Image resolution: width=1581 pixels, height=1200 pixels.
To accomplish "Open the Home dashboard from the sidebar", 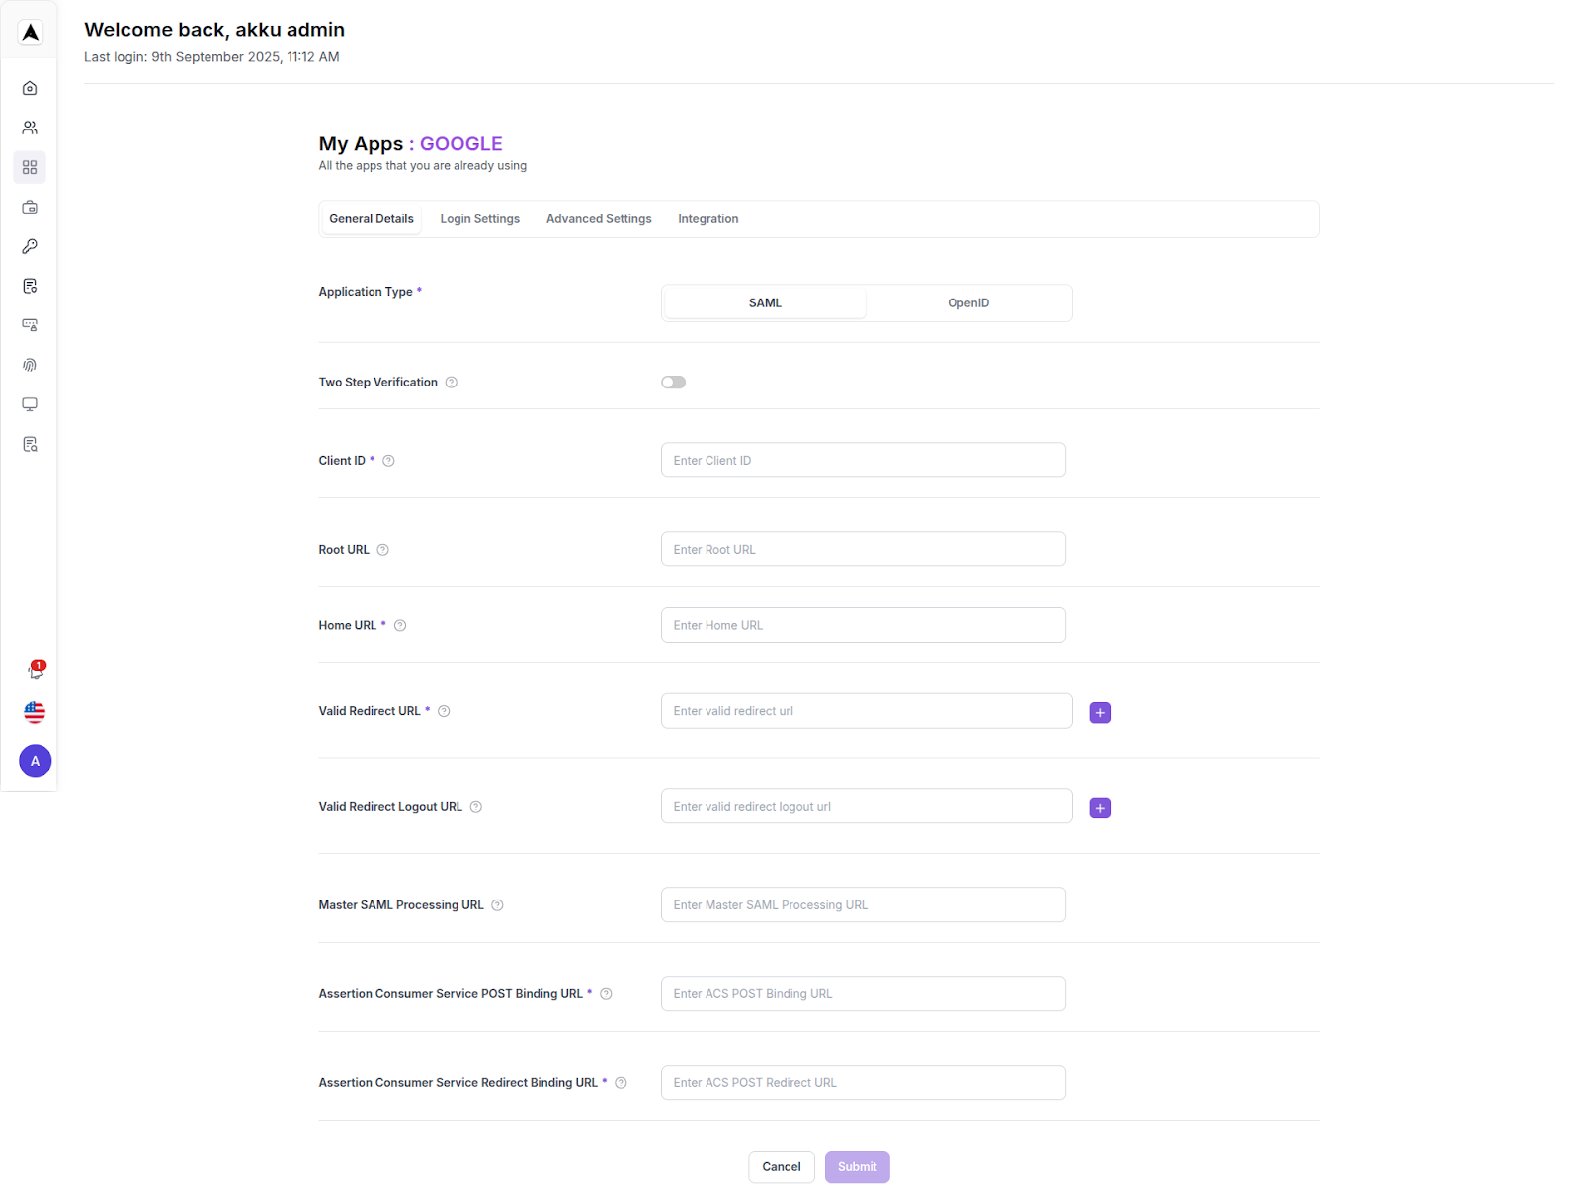I will click(x=30, y=87).
